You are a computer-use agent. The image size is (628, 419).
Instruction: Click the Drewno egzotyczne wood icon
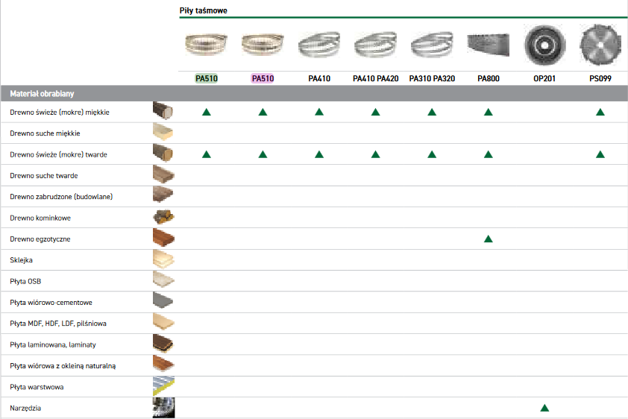point(163,239)
